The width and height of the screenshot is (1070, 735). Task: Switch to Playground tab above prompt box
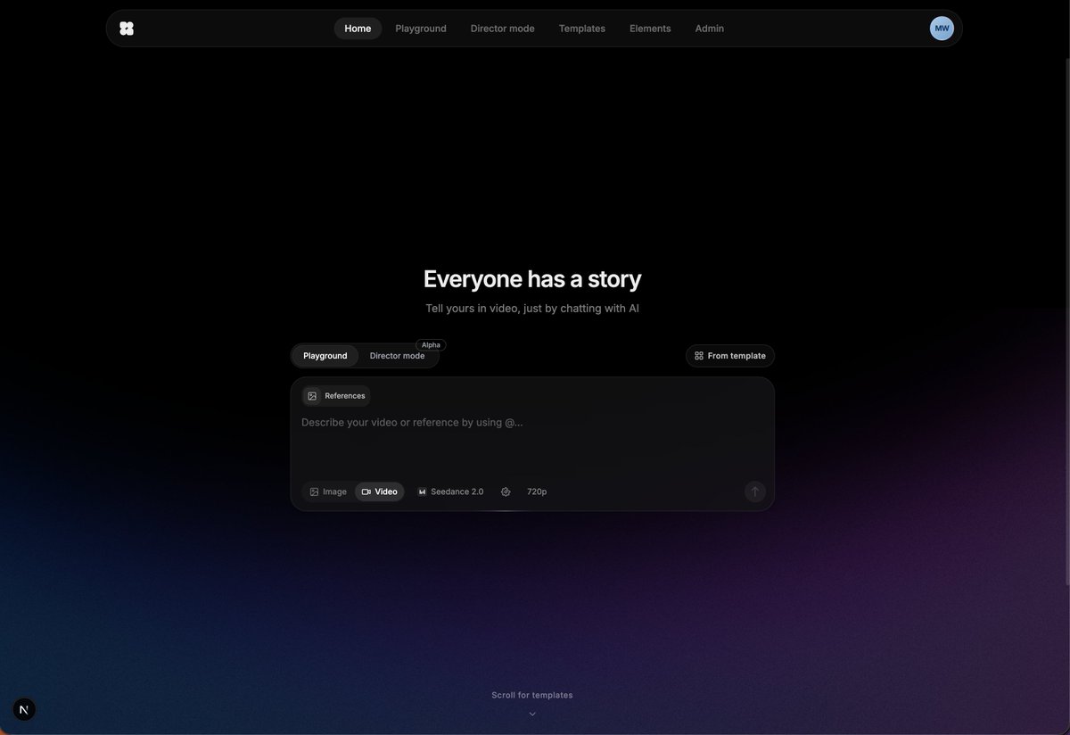click(x=325, y=356)
